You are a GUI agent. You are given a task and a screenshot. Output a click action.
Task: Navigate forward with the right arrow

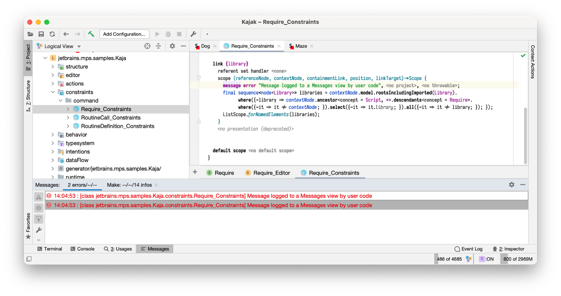[77, 34]
